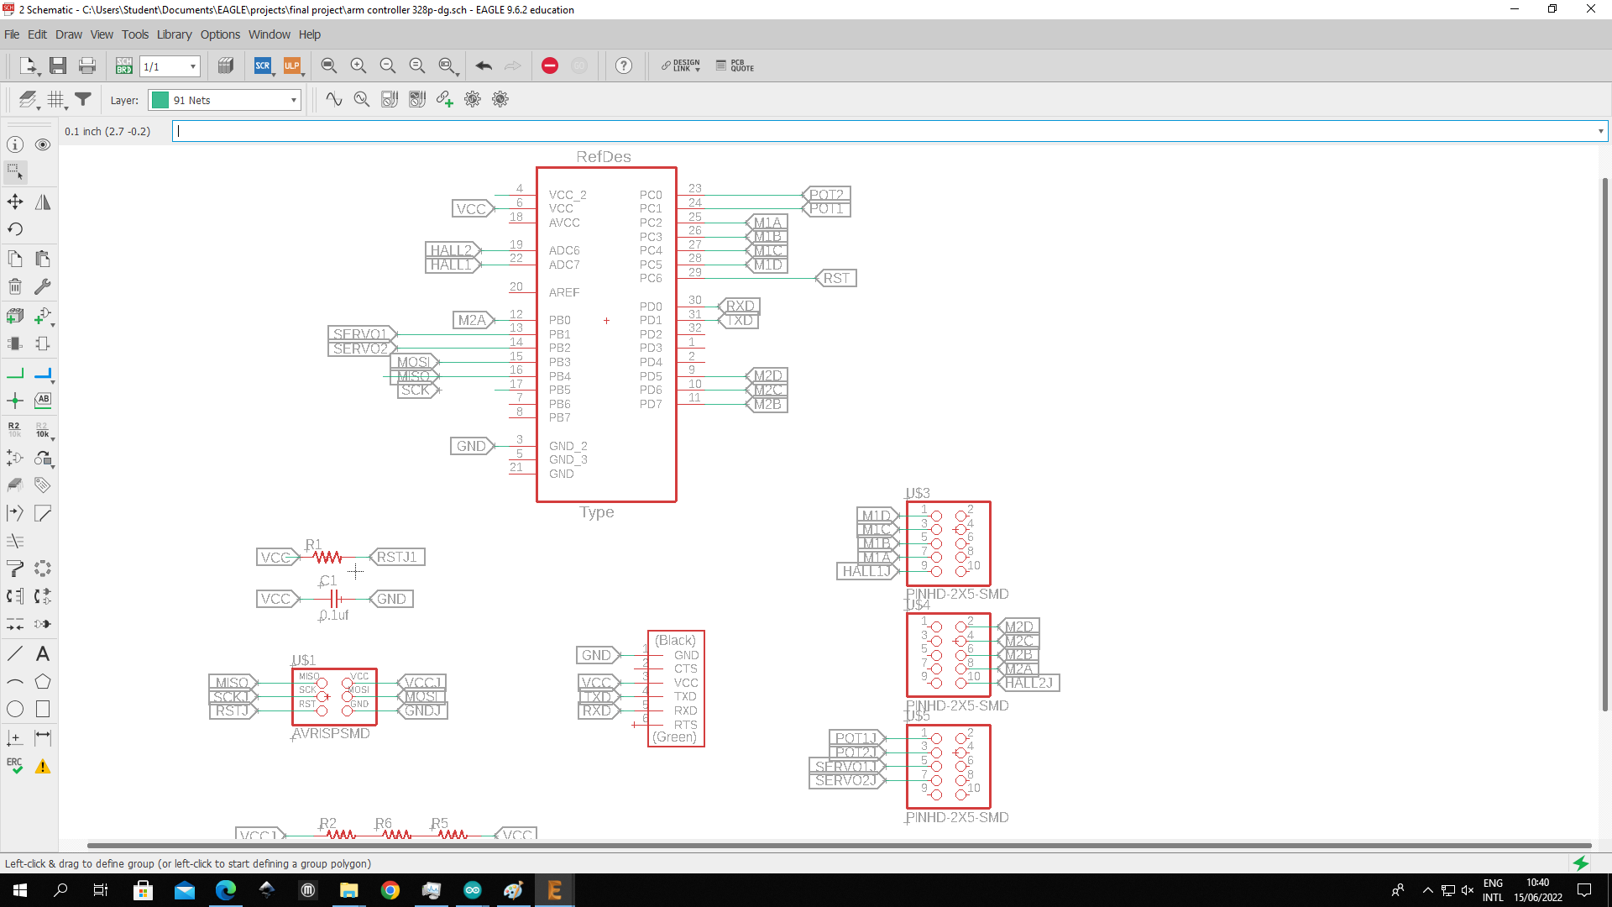Zoom in with the plus magnifier

359,66
